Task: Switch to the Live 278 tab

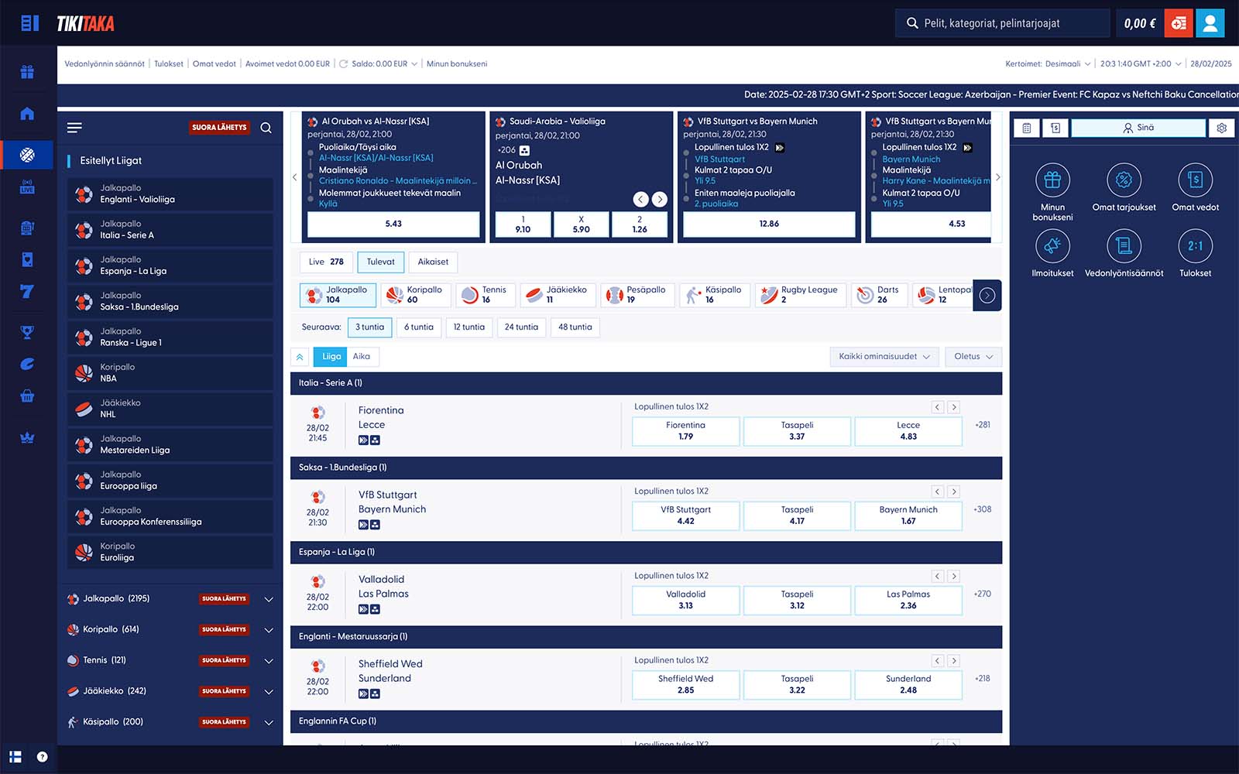Action: click(326, 262)
